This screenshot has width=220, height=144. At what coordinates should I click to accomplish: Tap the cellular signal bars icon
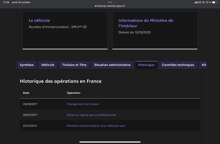pyautogui.click(x=196, y=2)
